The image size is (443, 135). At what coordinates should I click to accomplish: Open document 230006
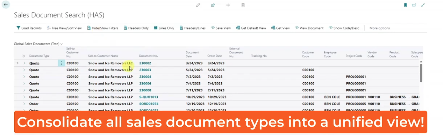[145, 83]
